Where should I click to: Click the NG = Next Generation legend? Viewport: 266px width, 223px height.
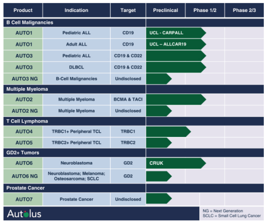(223, 211)
